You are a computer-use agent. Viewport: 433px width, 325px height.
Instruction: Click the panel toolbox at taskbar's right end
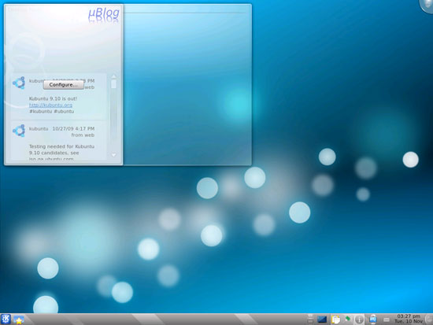click(x=429, y=319)
